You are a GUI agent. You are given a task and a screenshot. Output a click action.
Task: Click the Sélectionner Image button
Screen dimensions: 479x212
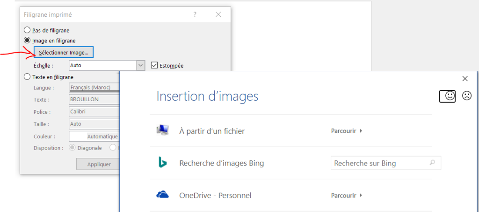pos(64,52)
